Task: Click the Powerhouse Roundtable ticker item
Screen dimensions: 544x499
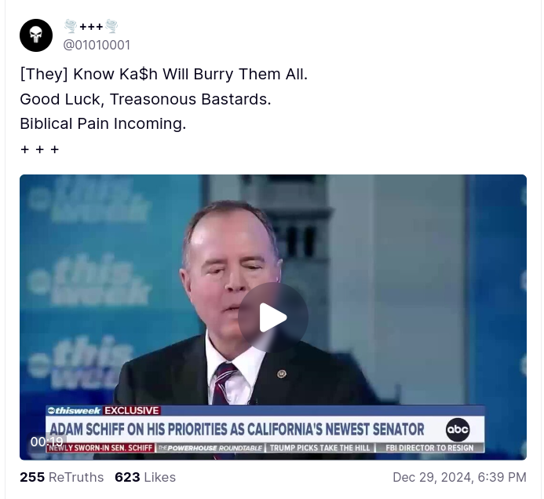Action: click(x=210, y=448)
